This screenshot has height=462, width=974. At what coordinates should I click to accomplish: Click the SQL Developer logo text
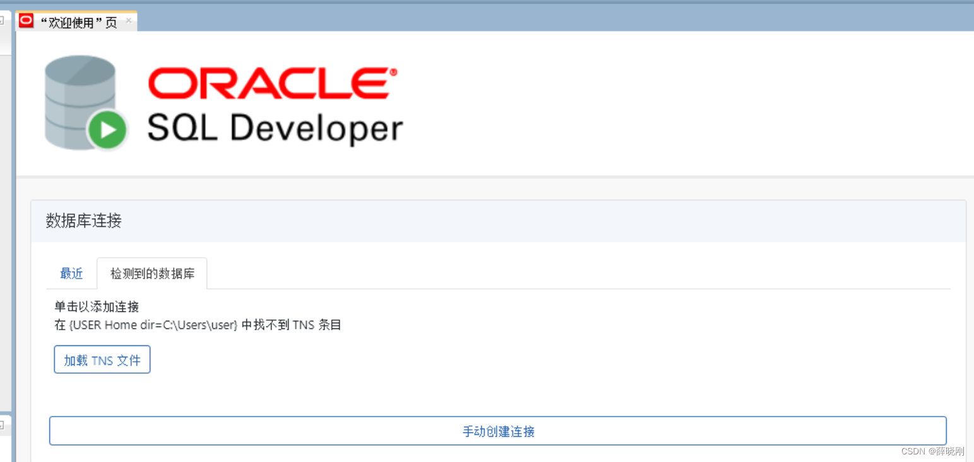(x=275, y=128)
